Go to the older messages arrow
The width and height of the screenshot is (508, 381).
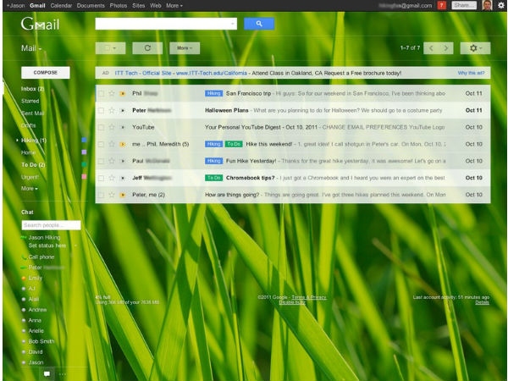click(x=446, y=48)
